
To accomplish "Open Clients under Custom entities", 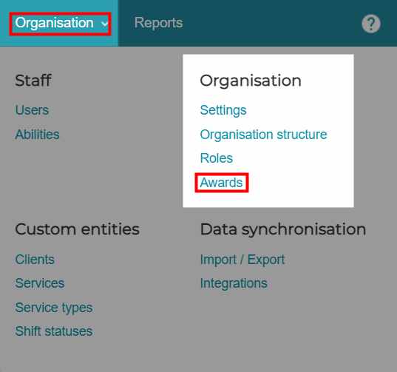I will (35, 260).
